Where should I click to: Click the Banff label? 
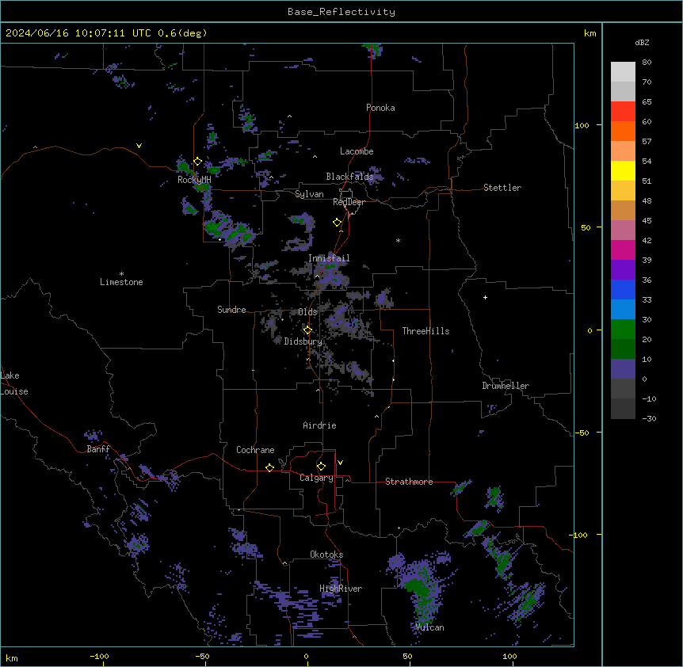click(98, 449)
